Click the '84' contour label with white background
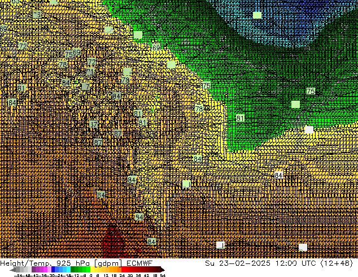This screenshot has height=277, width=358. [x=278, y=175]
